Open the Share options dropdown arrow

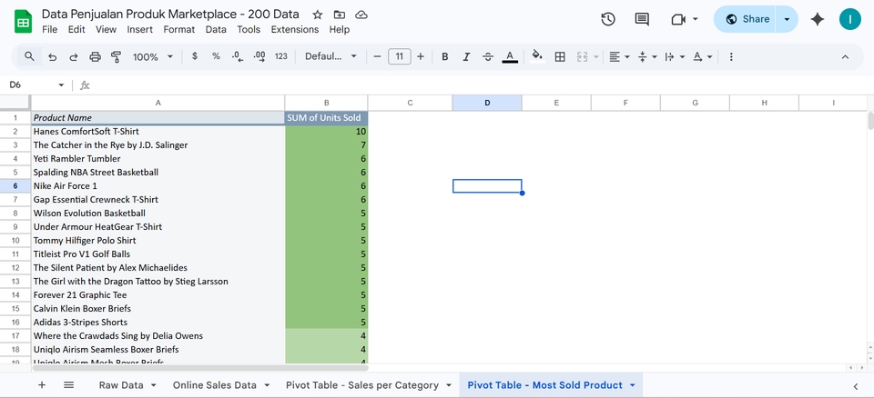coord(787,19)
